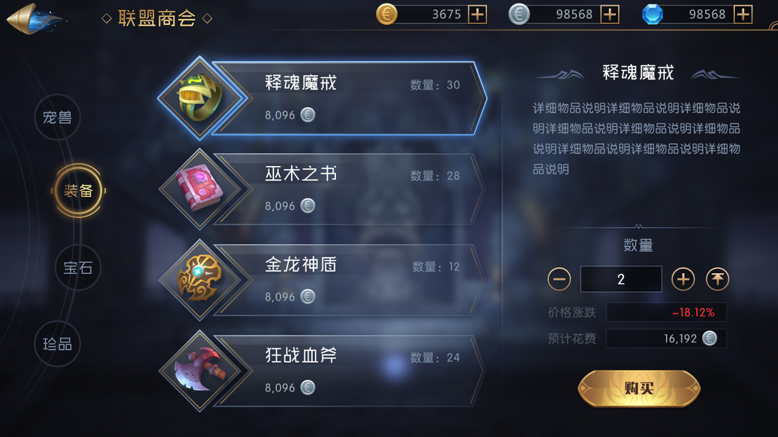778x437 pixels.
Task: Set quantity to maximum with arrow button
Action: [717, 280]
